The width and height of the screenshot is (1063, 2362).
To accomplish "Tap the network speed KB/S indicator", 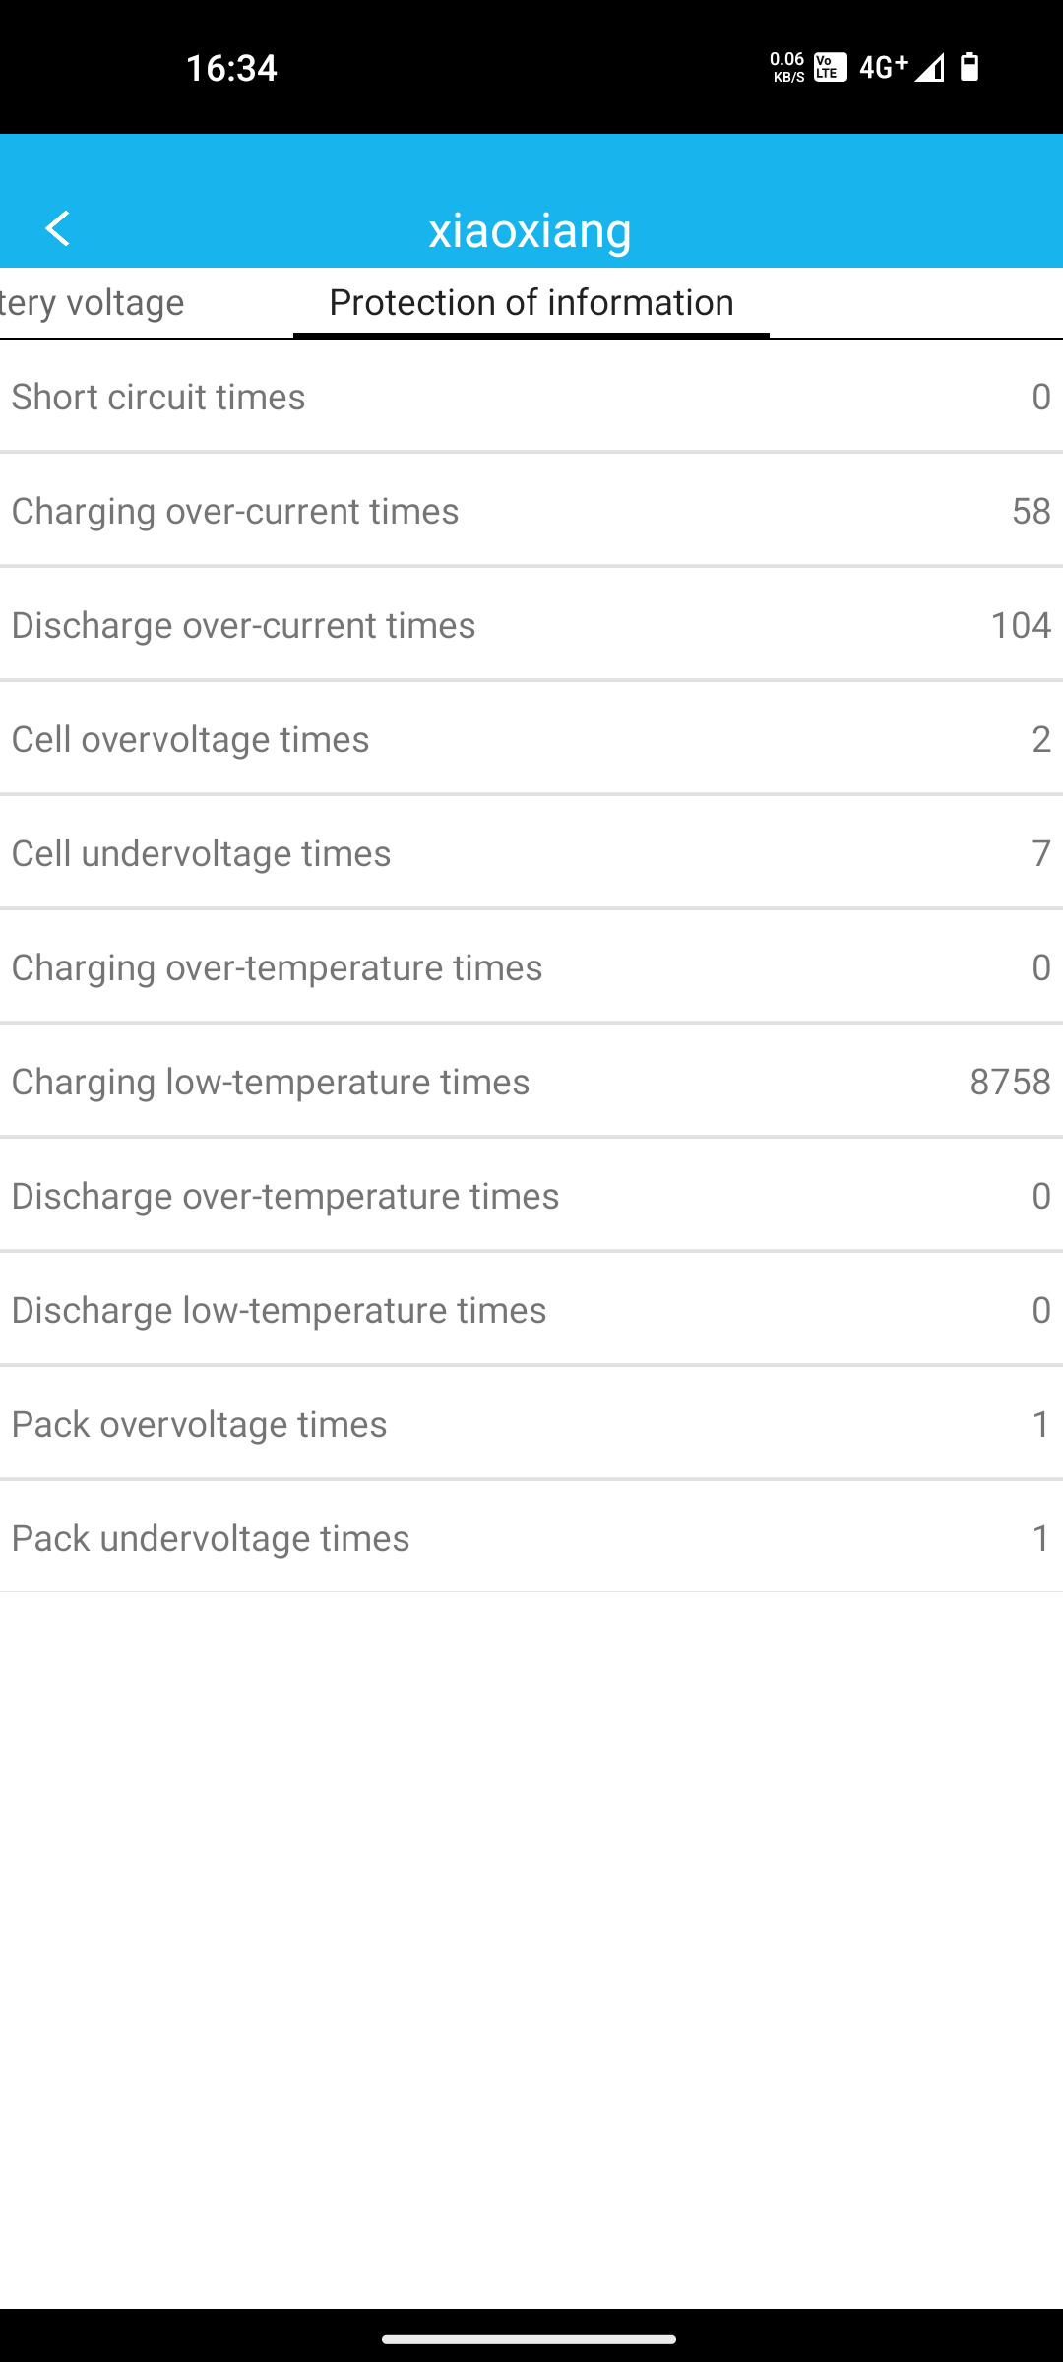I will [x=787, y=67].
